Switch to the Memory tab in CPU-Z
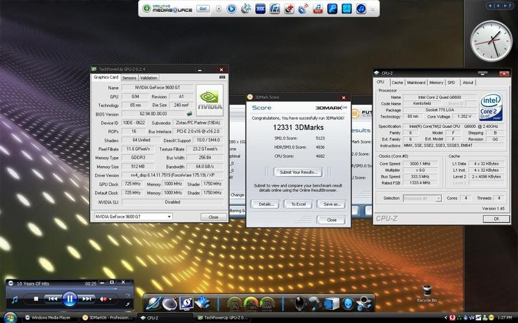Image resolution: width=518 pixels, height=323 pixels. click(x=436, y=83)
